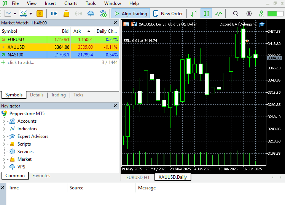This screenshot has width=285, height=205.
Task: Switch chart to line chart mode
Action: [218, 13]
